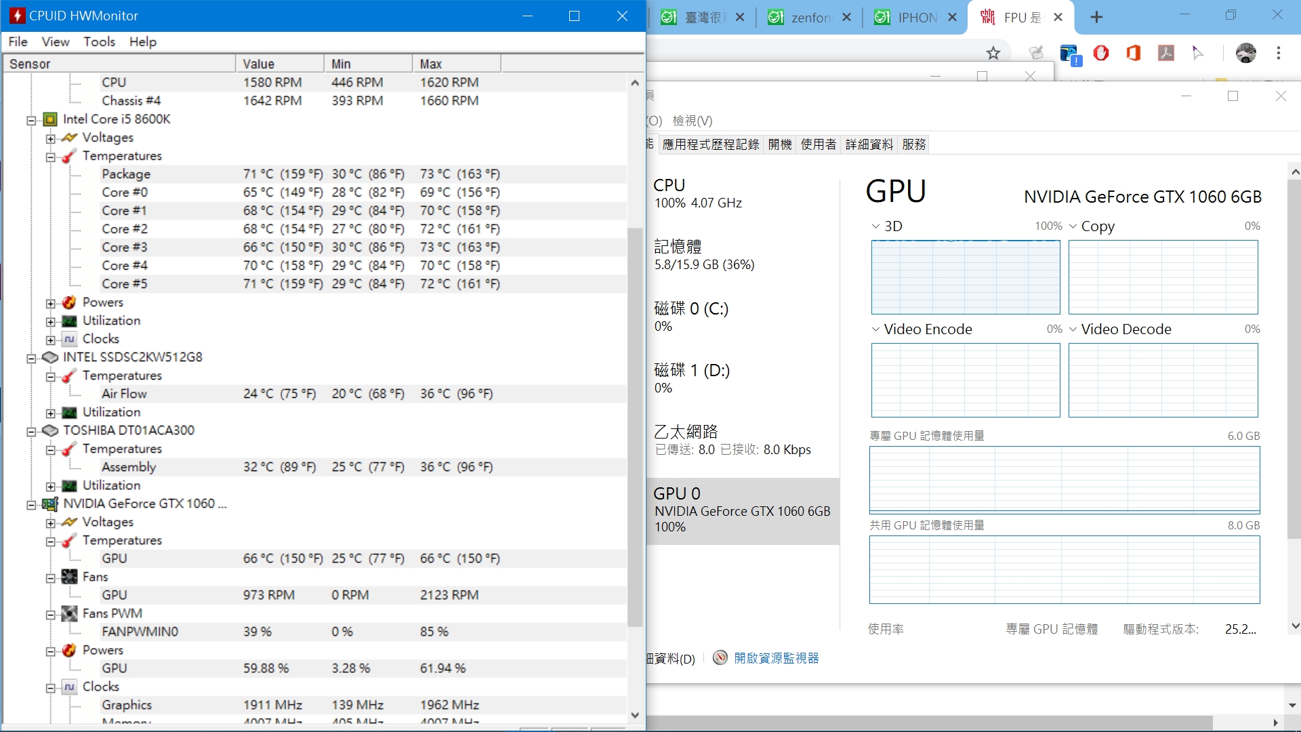This screenshot has width=1301, height=732.
Task: Click the Value column header
Action: (280, 64)
